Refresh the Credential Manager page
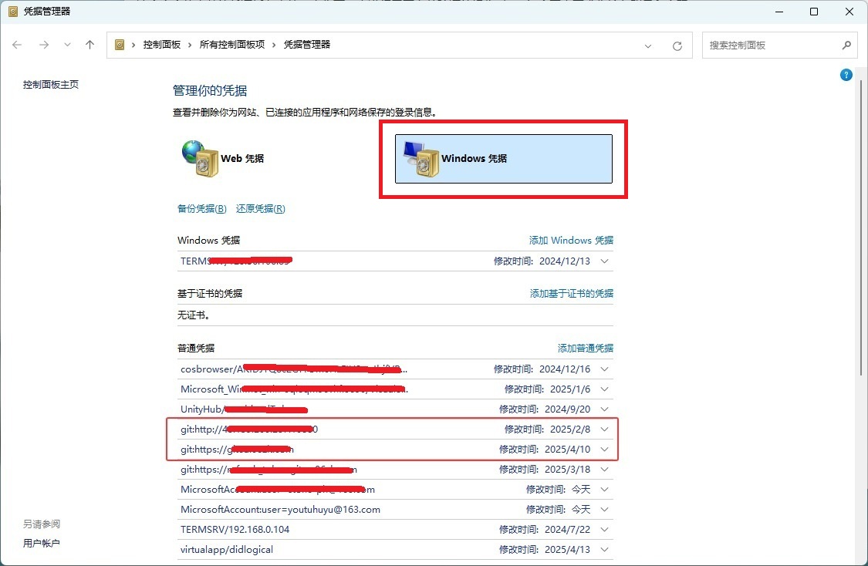868x566 pixels. pyautogui.click(x=677, y=46)
